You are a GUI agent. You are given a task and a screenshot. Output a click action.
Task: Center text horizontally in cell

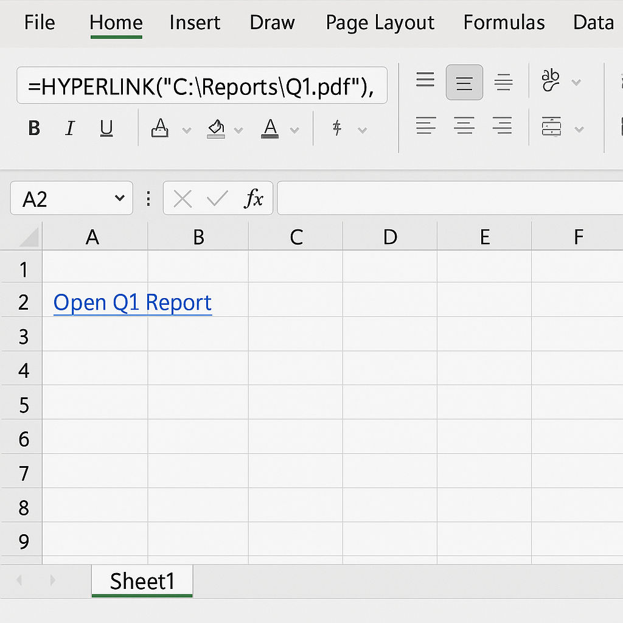tap(464, 127)
